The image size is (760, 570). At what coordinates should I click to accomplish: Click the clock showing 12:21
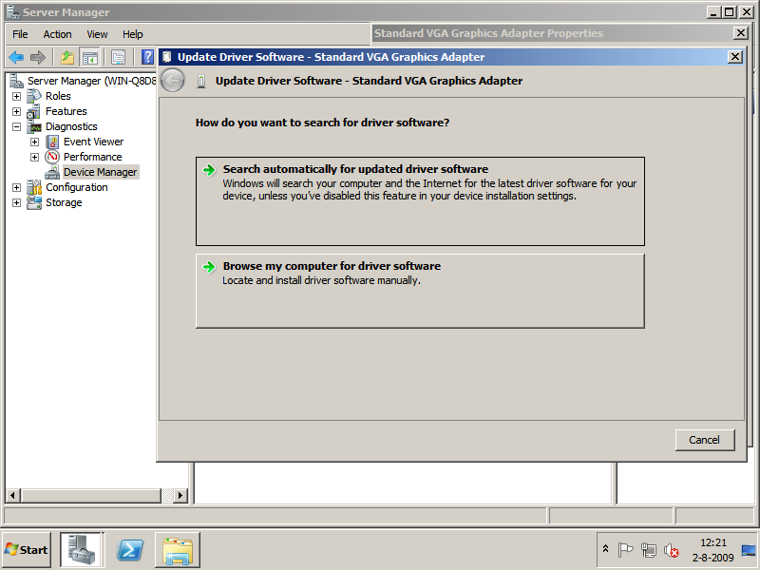point(713,542)
